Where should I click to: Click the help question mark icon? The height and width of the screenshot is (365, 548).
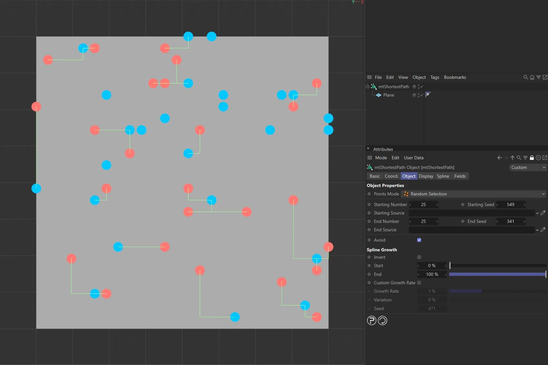pyautogui.click(x=371, y=320)
